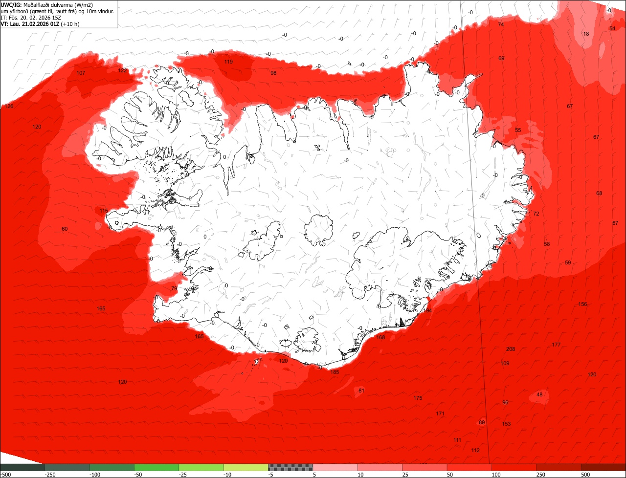Select the bright green legend swatch between -50 and -25
Screen dimensions: 626x478
coord(156,467)
